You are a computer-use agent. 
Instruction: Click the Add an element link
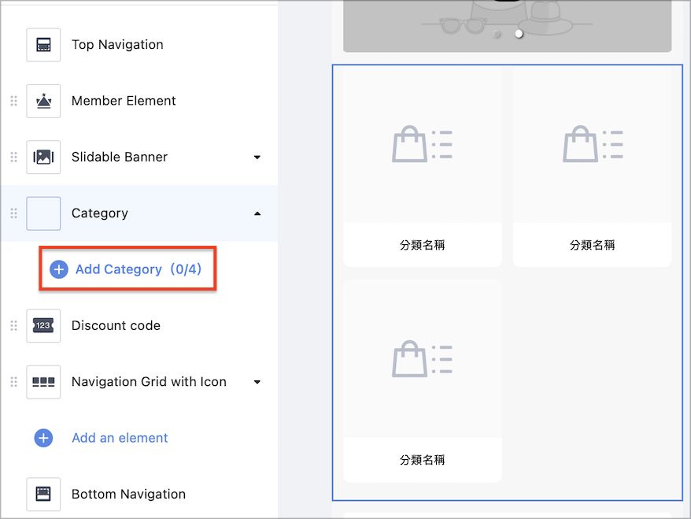coord(120,438)
